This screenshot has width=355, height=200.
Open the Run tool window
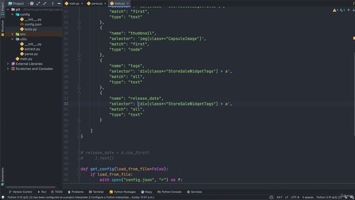[42, 192]
